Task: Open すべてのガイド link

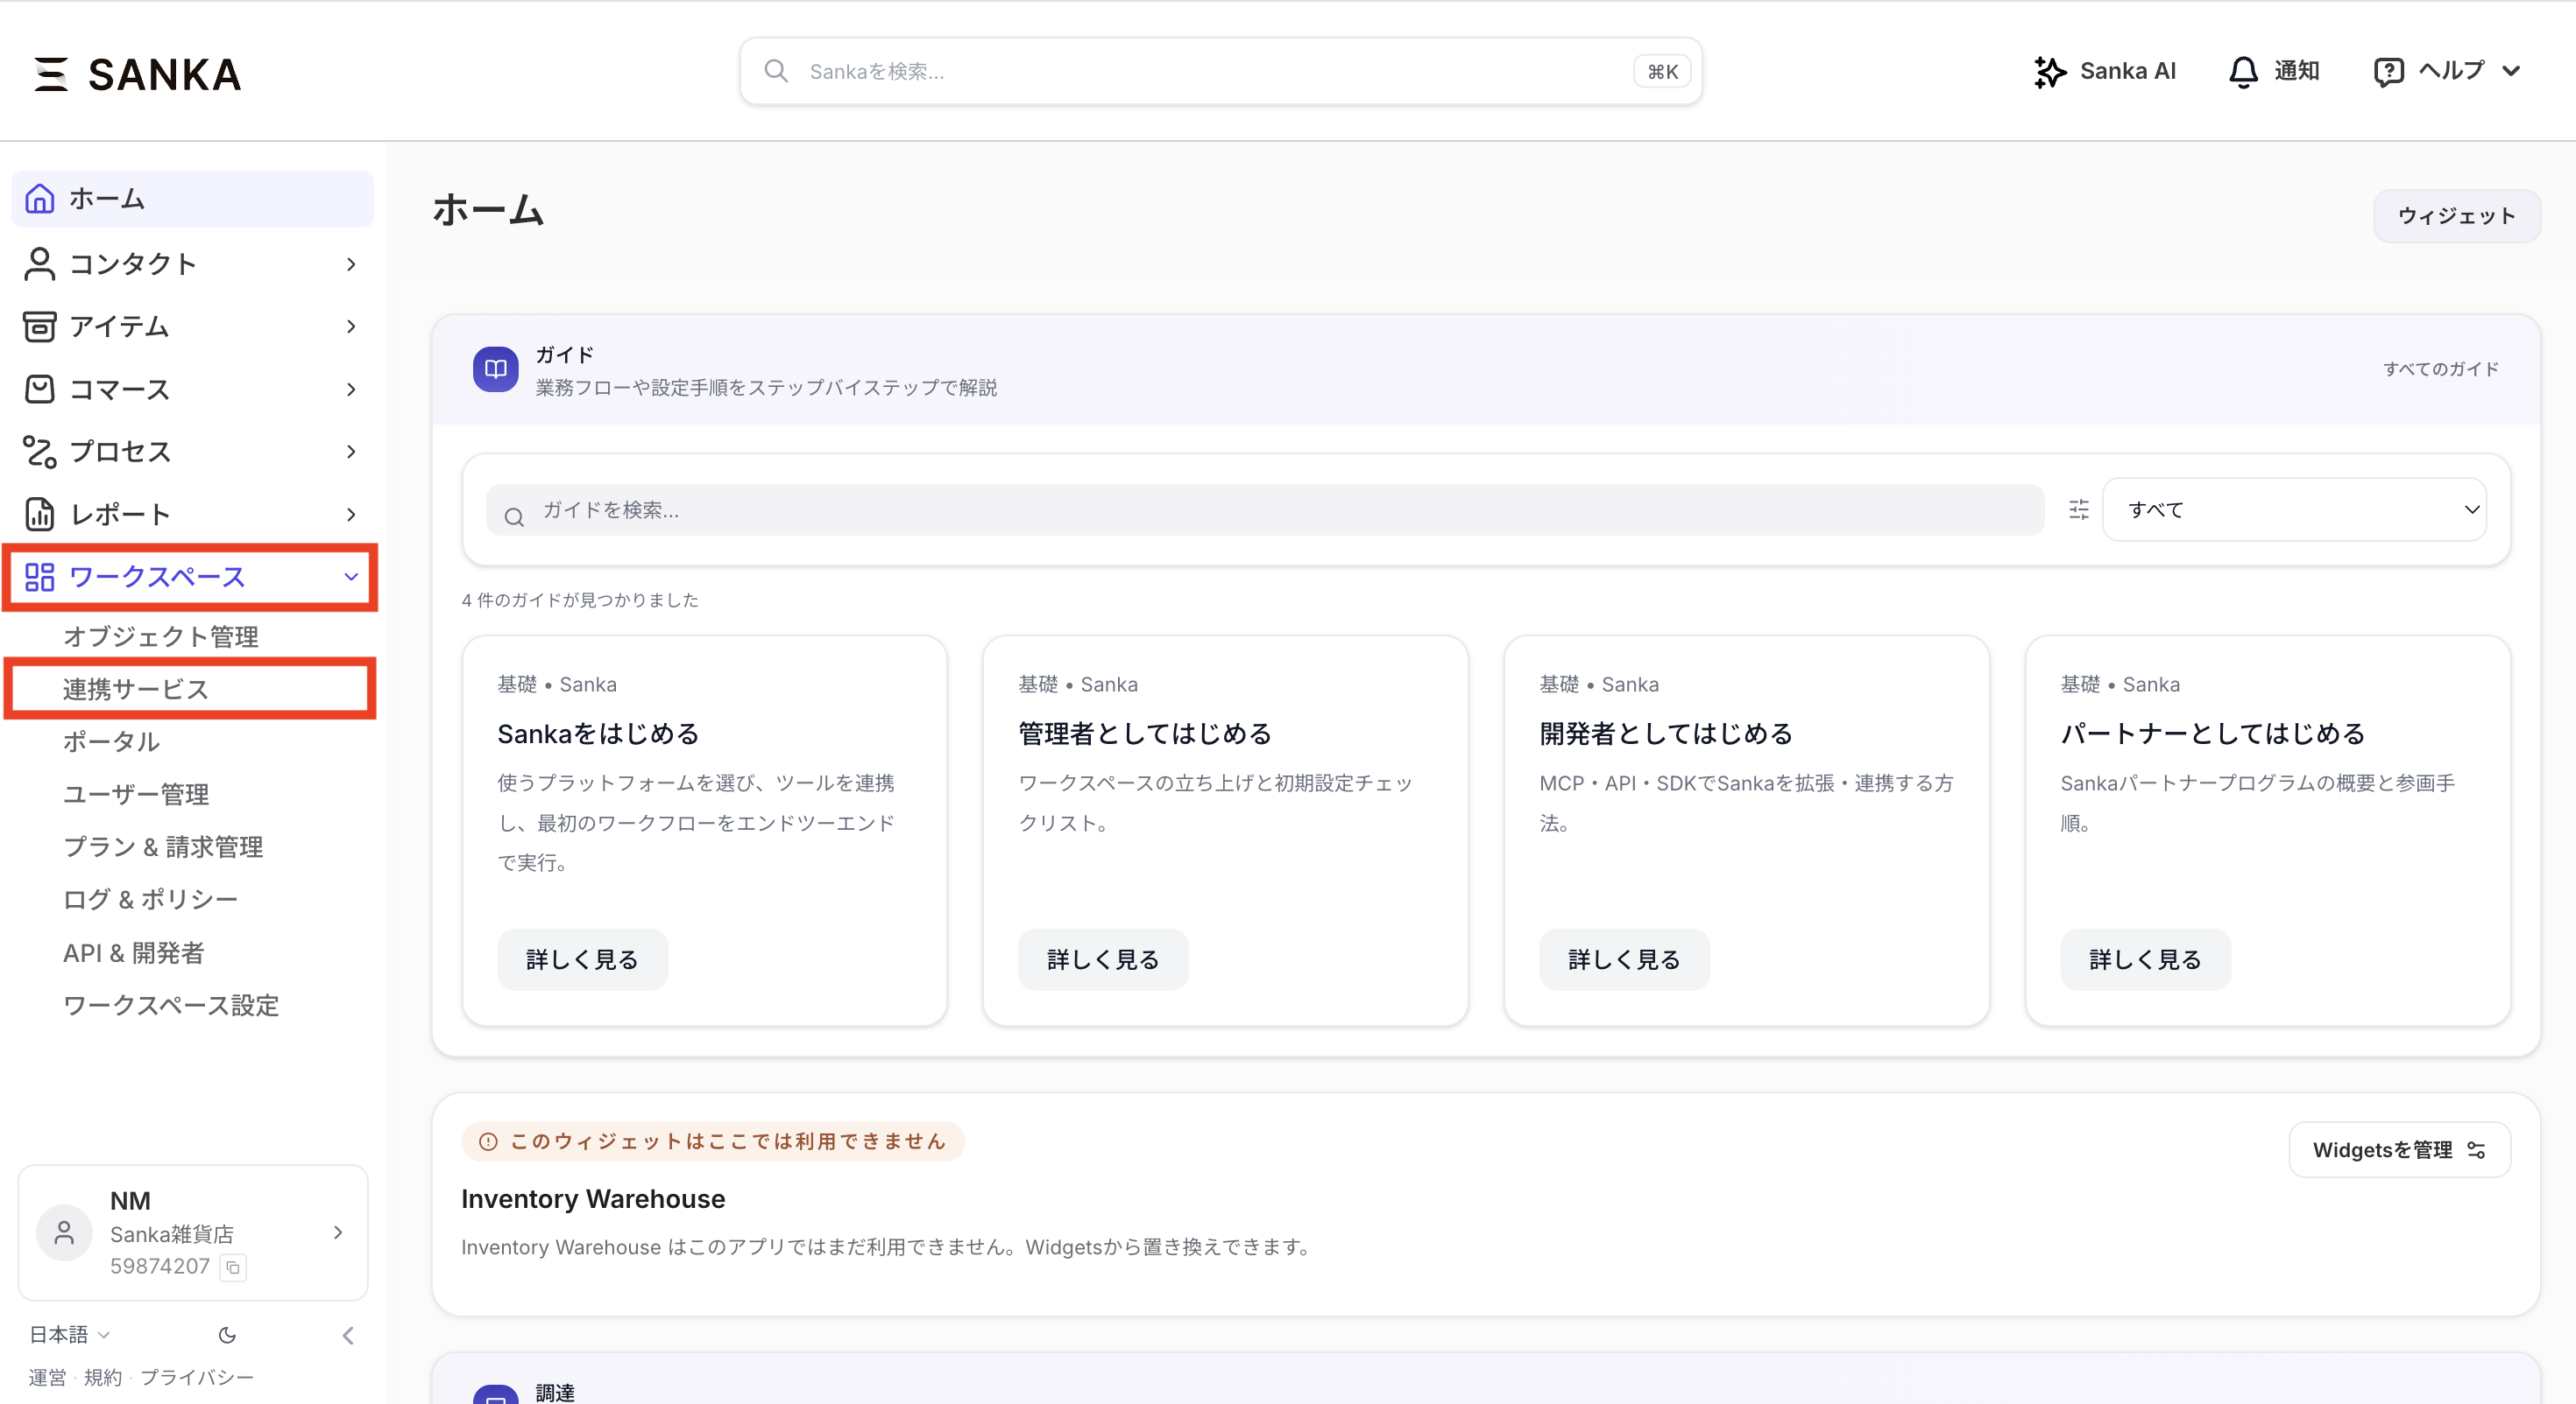Action: click(x=2440, y=369)
